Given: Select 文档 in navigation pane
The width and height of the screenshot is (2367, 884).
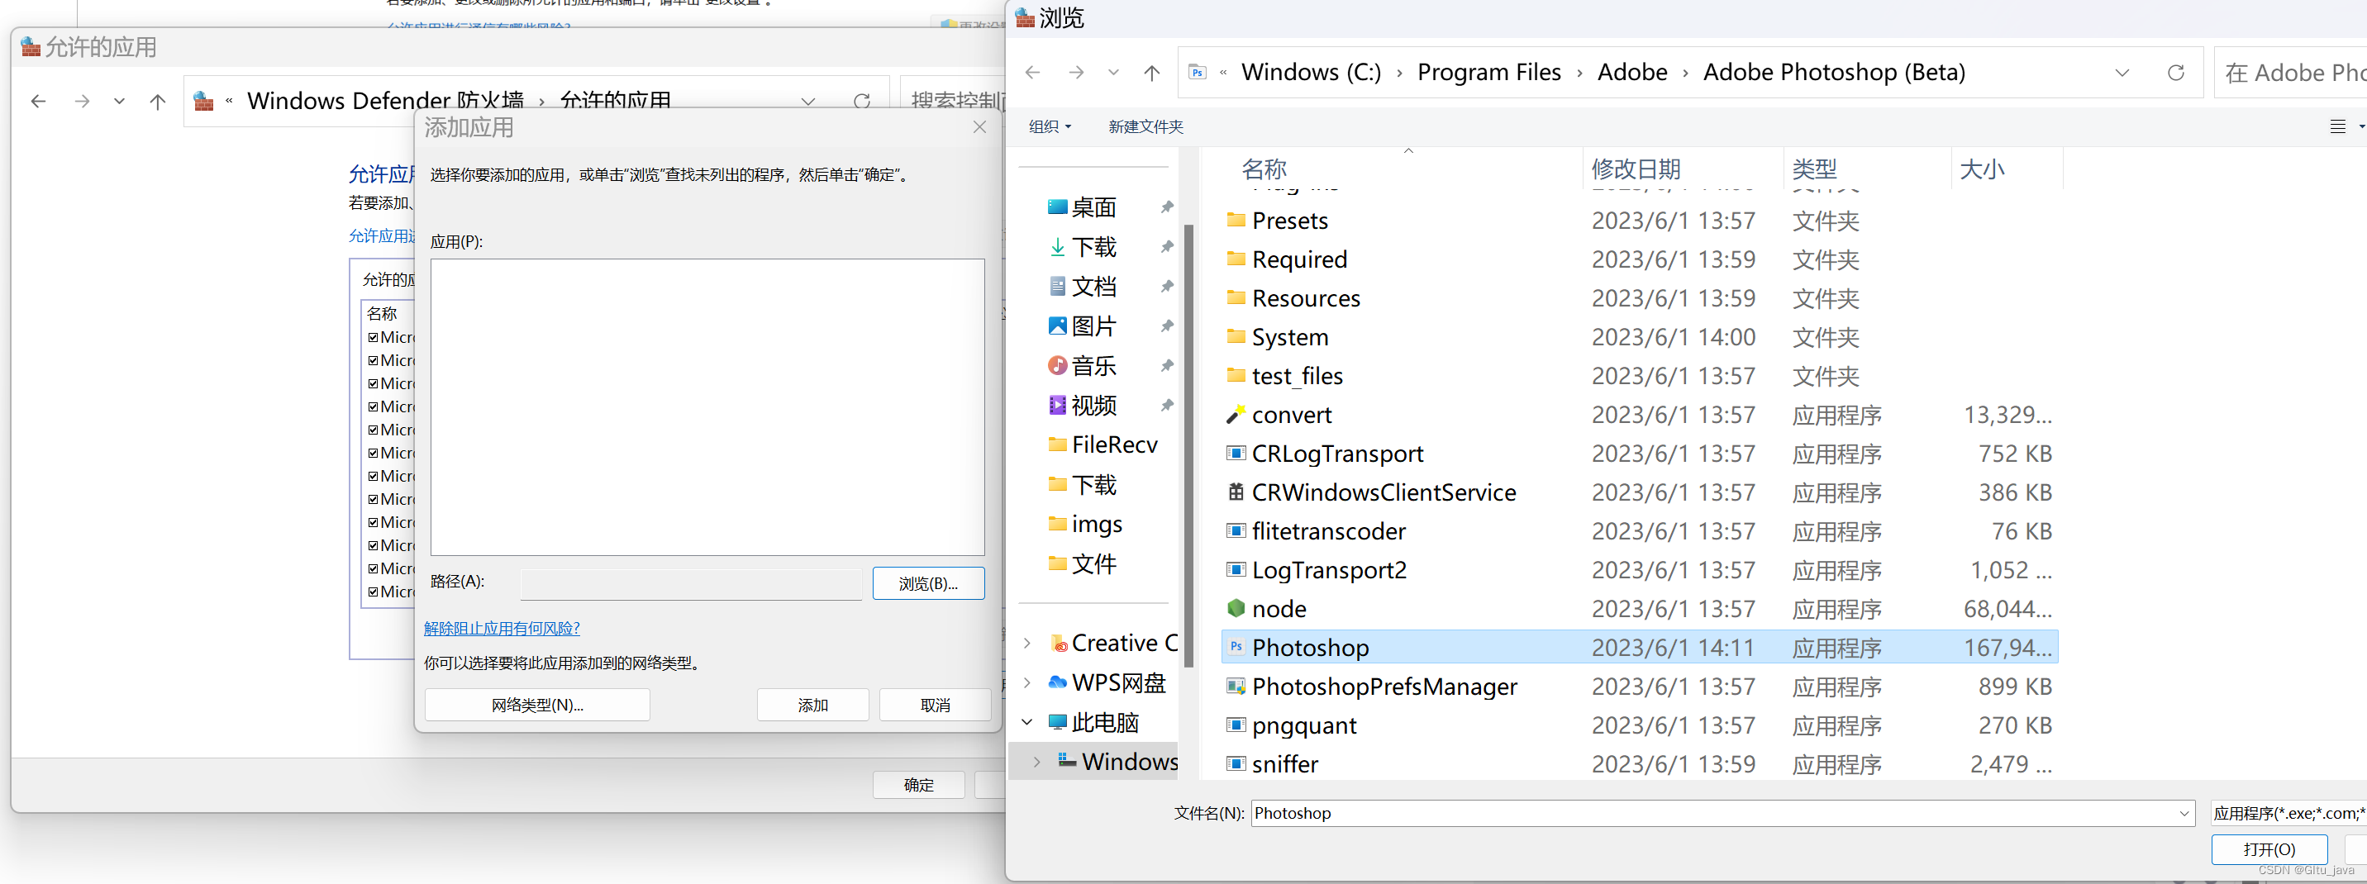Looking at the screenshot, I should (1094, 287).
